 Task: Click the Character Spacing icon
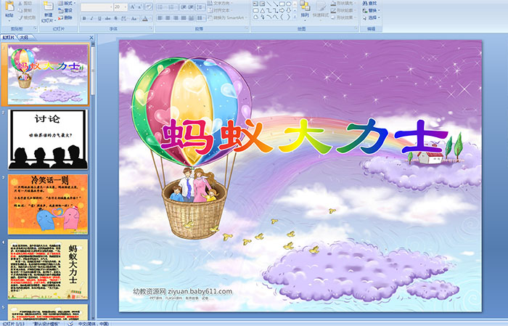click(x=123, y=18)
